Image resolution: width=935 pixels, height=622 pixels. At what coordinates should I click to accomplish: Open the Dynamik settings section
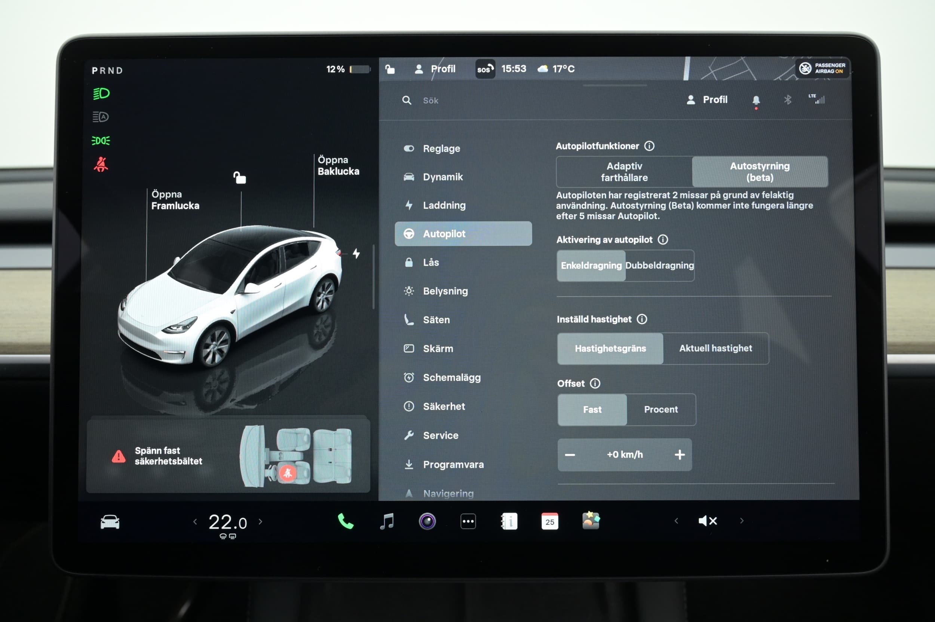click(x=463, y=177)
